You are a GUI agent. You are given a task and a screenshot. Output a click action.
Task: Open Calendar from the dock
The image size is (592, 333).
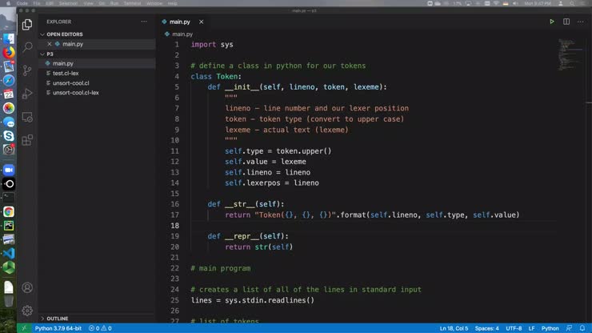(9, 94)
